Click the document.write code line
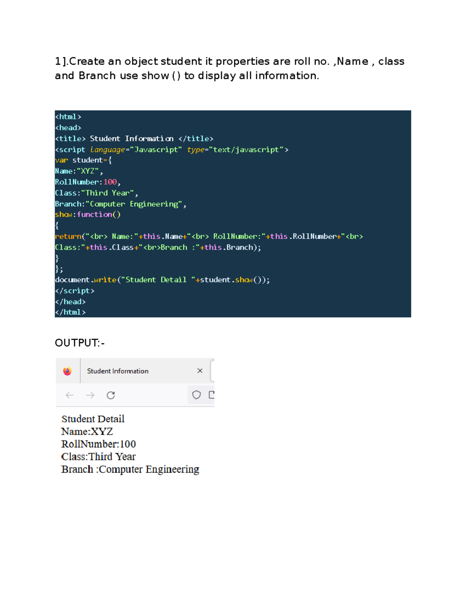The height and width of the screenshot is (604, 466). coord(163,280)
